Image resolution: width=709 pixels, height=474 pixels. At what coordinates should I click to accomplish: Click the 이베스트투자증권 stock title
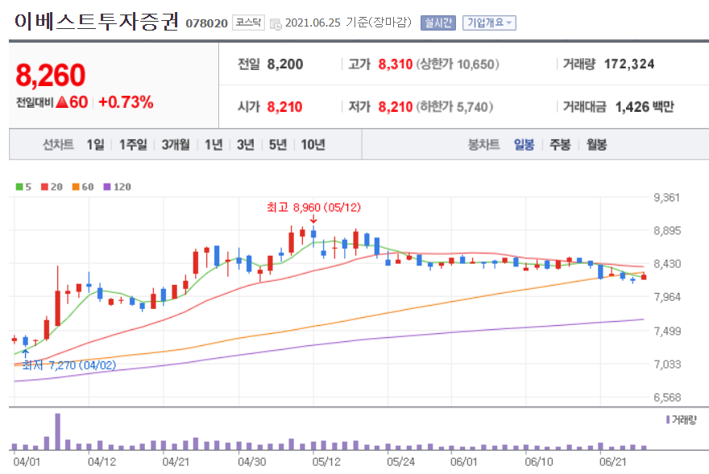tap(97, 22)
